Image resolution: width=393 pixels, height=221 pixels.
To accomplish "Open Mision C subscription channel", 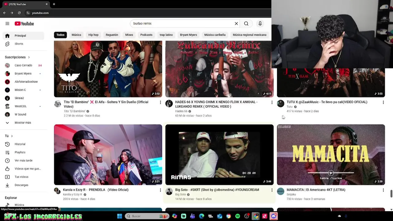I will point(23,90).
